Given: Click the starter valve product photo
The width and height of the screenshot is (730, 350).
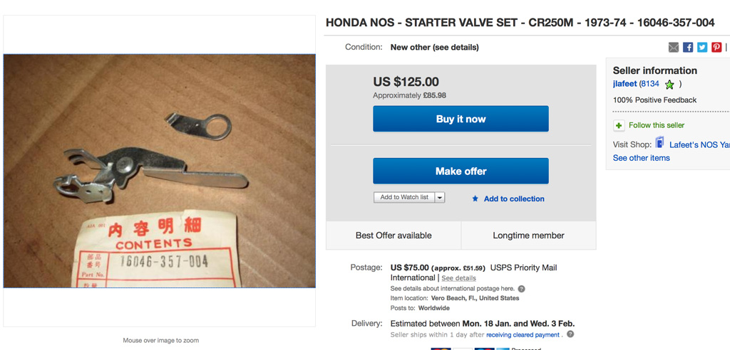Looking at the screenshot, I should (x=159, y=171).
